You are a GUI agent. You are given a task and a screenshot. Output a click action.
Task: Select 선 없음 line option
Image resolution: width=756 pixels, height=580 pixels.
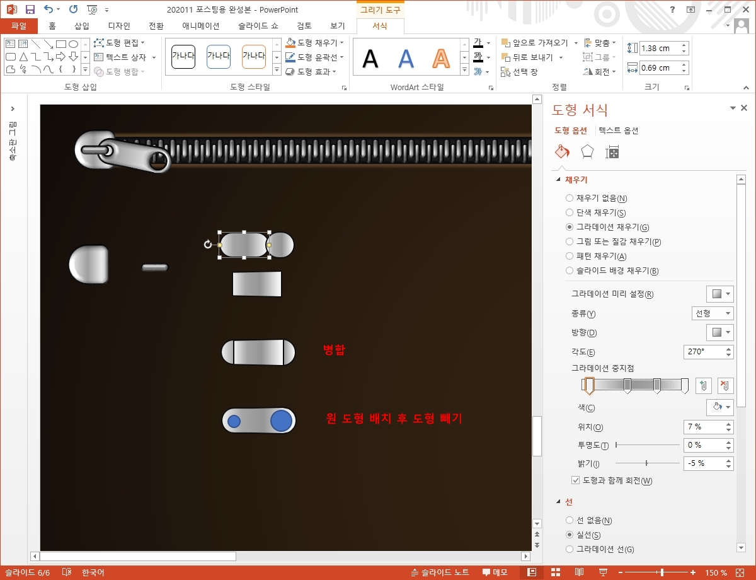tap(589, 520)
